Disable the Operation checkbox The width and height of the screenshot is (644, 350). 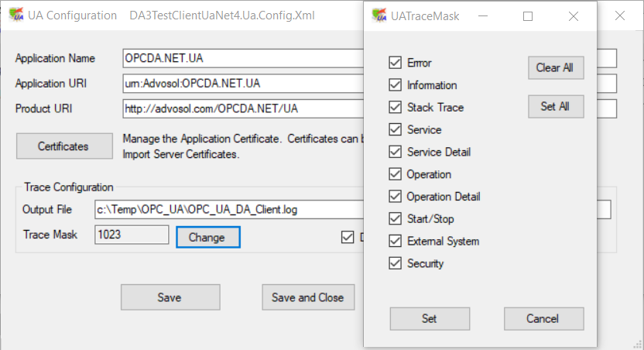(396, 174)
